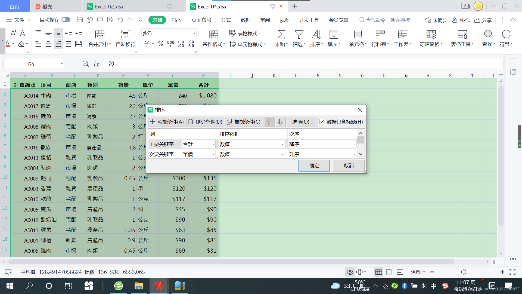
Task: Click the Conditional Formatting (条件格式) icon
Action: [x=213, y=35]
